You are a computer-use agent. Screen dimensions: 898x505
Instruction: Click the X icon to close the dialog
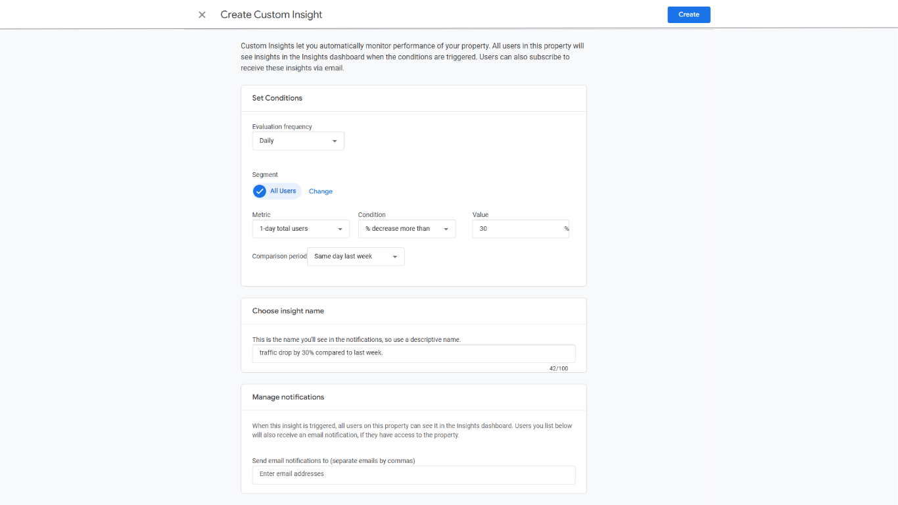(x=202, y=14)
